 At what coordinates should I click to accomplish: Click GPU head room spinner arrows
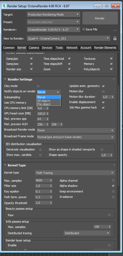tap(48, 114)
